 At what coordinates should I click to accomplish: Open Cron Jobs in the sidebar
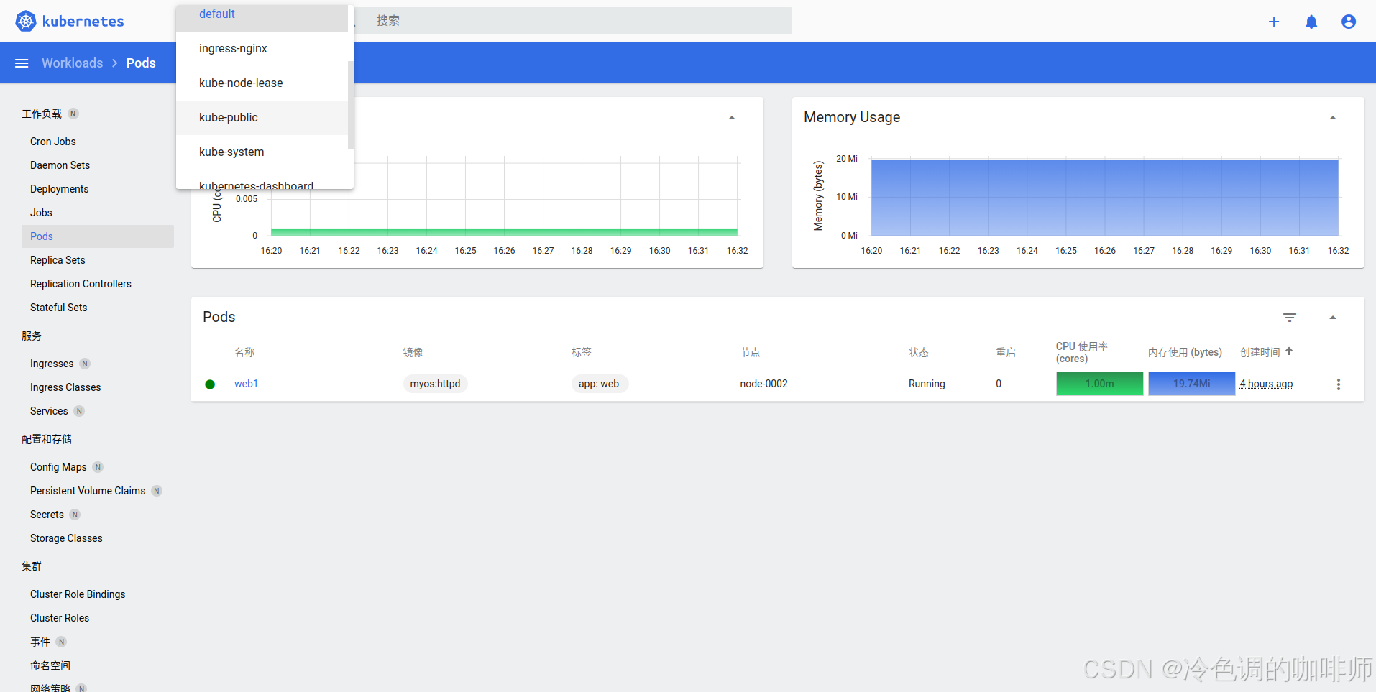point(53,142)
